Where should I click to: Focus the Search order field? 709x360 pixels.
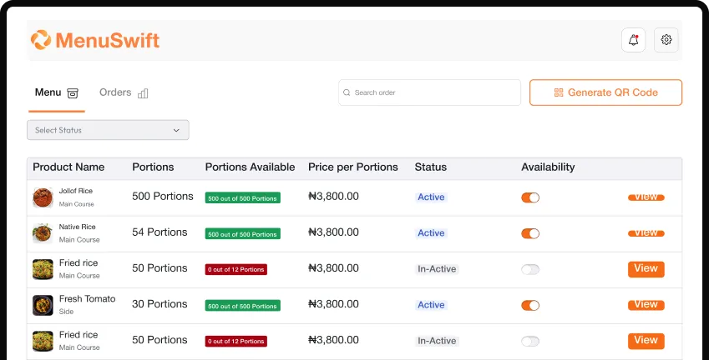click(x=429, y=92)
